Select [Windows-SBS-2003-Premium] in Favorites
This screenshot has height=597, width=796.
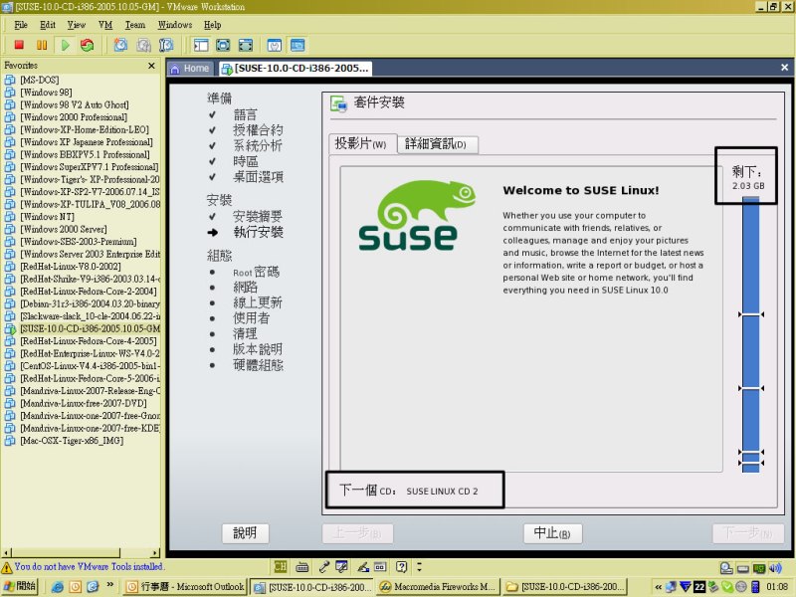point(79,242)
